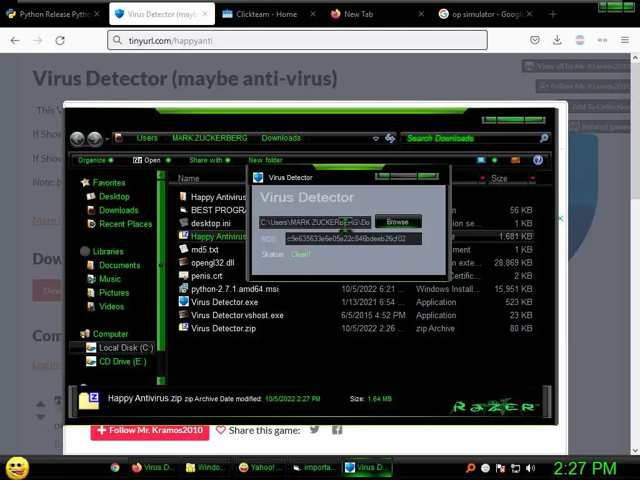Share game via Facebook icon

click(337, 430)
